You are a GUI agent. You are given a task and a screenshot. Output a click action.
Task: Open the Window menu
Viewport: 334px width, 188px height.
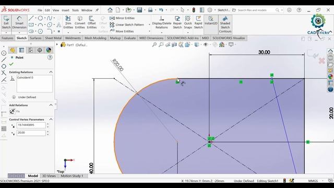click(87, 10)
